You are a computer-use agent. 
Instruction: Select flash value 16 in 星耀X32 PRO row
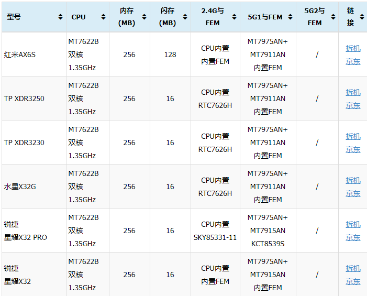[170, 231]
